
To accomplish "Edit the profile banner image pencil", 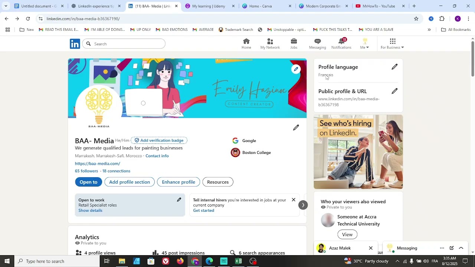I will tap(296, 69).
